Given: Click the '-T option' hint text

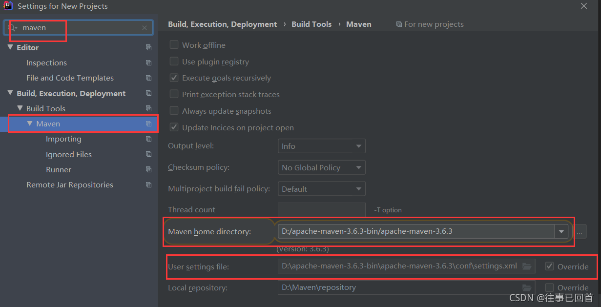Looking at the screenshot, I should click(x=388, y=210).
